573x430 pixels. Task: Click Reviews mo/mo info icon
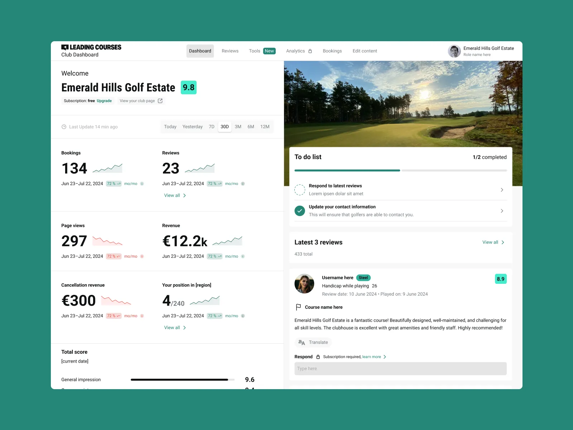click(x=243, y=183)
